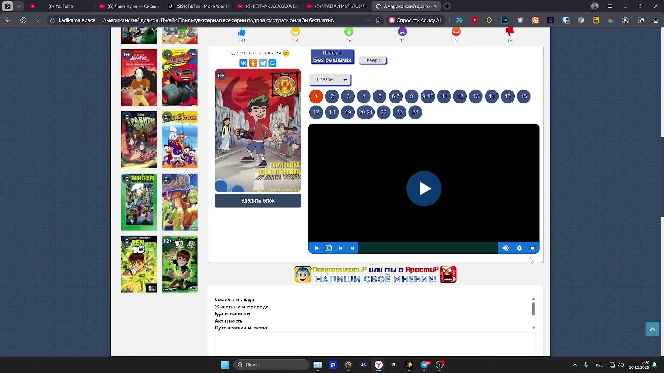The image size is (664, 373).
Task: Click the Удалить блок button
Action: tap(258, 201)
